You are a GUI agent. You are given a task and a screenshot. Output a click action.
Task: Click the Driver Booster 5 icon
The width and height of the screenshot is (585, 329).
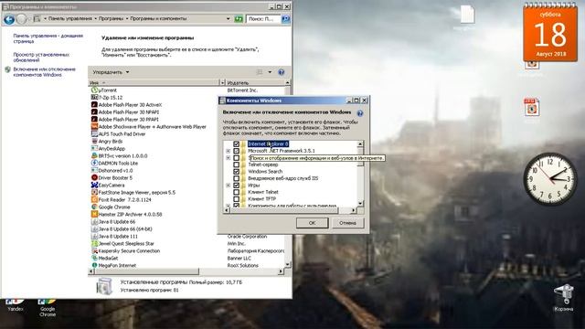coord(94,178)
